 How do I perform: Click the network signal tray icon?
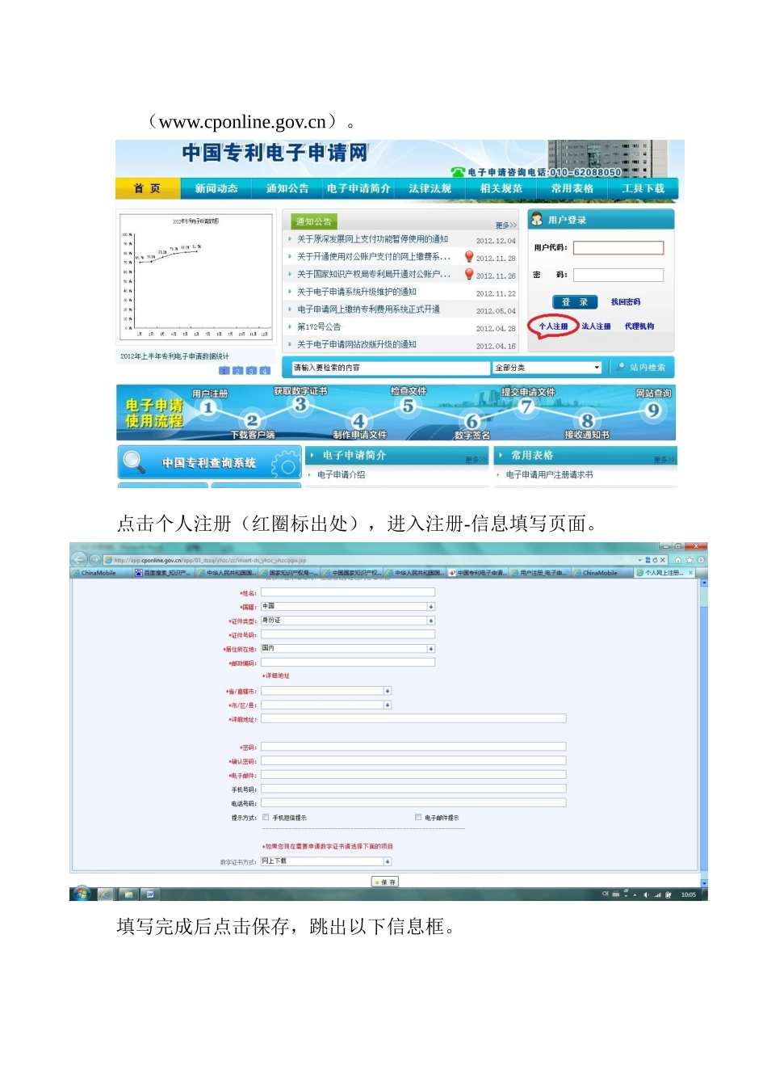coord(657,894)
